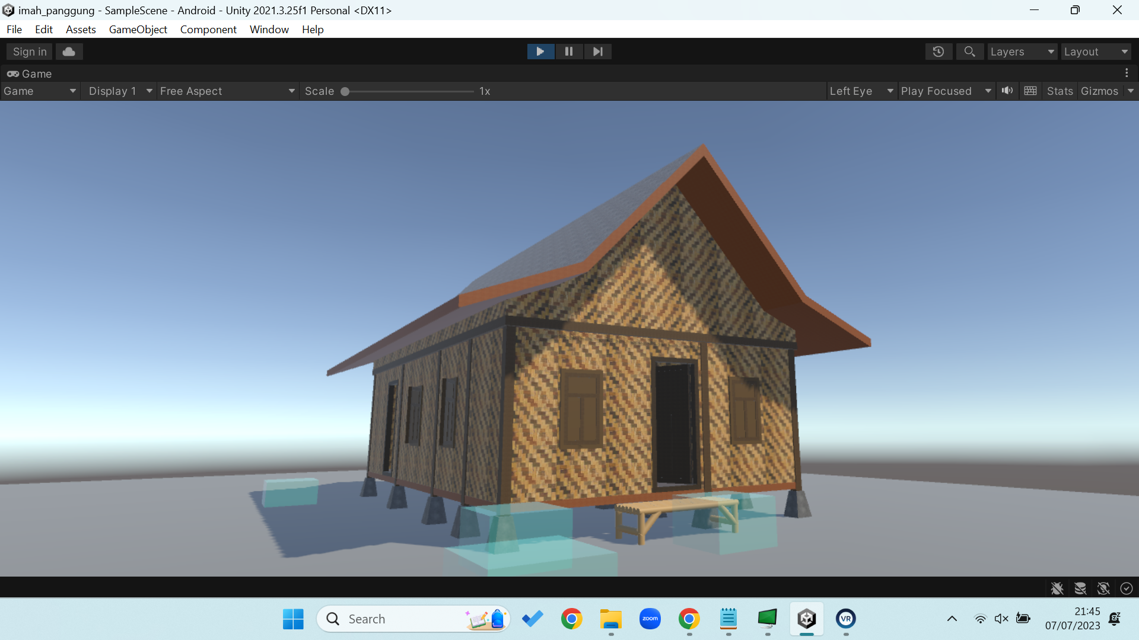Toggle Mute Audio in Game view
This screenshot has height=640, width=1139.
[x=1007, y=91]
